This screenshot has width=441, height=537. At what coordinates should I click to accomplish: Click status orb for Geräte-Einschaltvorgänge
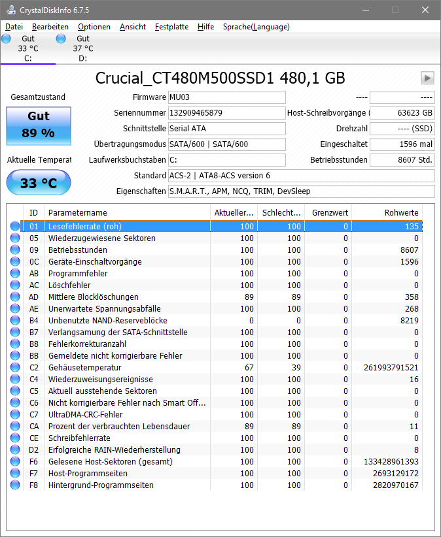(x=15, y=261)
